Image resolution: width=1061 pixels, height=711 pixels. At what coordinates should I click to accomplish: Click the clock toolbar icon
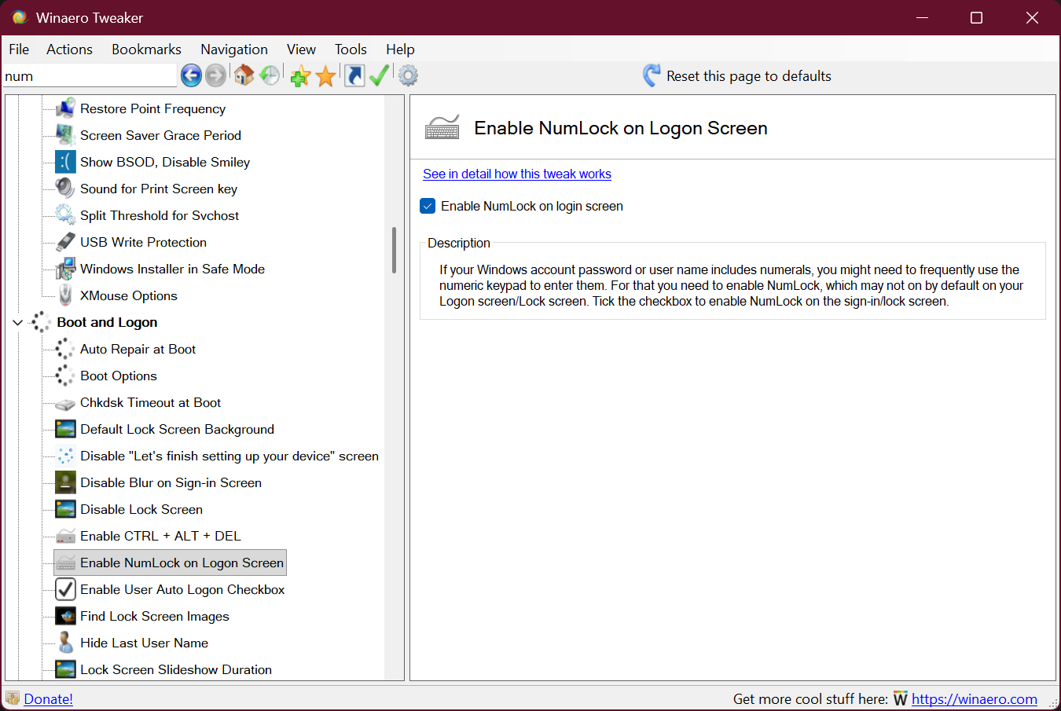pyautogui.click(x=270, y=75)
